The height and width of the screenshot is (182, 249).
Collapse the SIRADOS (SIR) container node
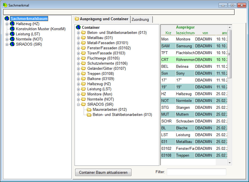tap(78, 105)
